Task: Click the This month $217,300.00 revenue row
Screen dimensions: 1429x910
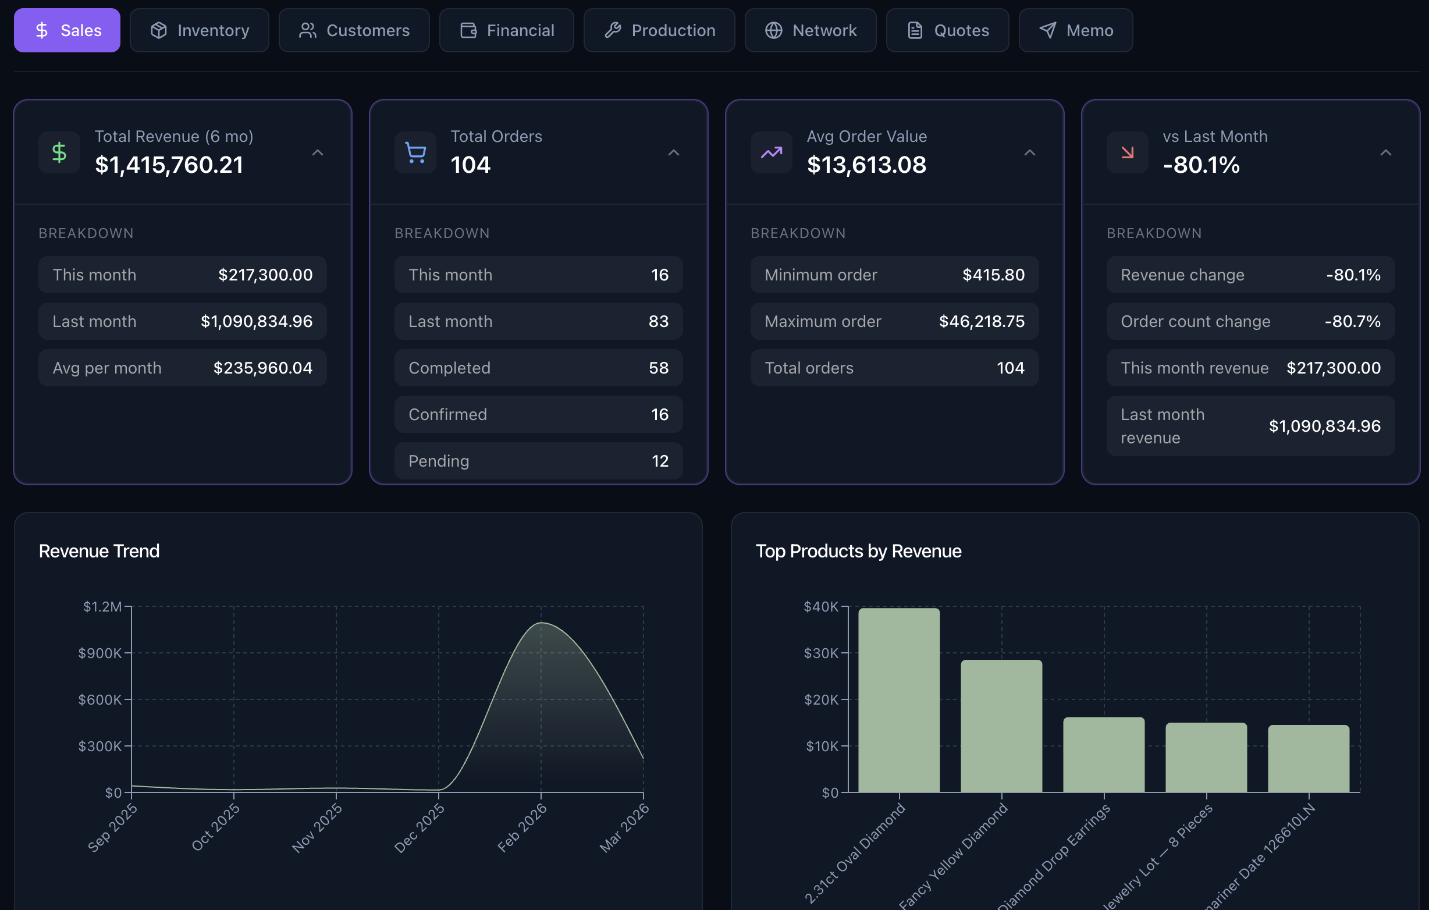Action: point(183,275)
